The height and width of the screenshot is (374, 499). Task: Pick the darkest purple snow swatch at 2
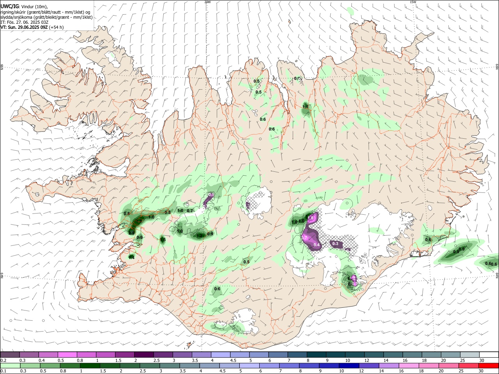pos(144,355)
